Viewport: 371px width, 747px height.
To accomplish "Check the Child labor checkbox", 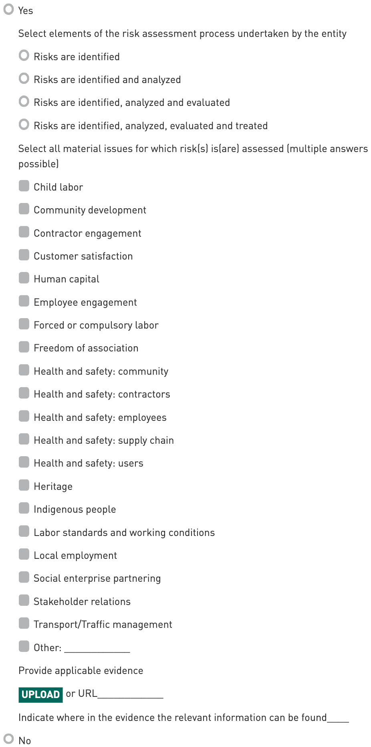I will [x=24, y=186].
